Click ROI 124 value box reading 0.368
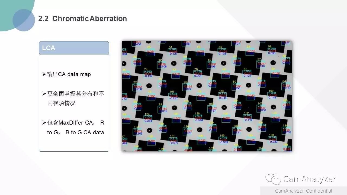 (x=148, y=119)
